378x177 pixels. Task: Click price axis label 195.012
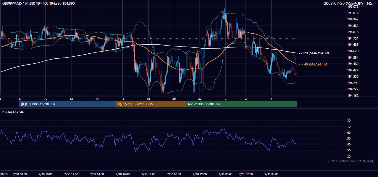(353, 13)
